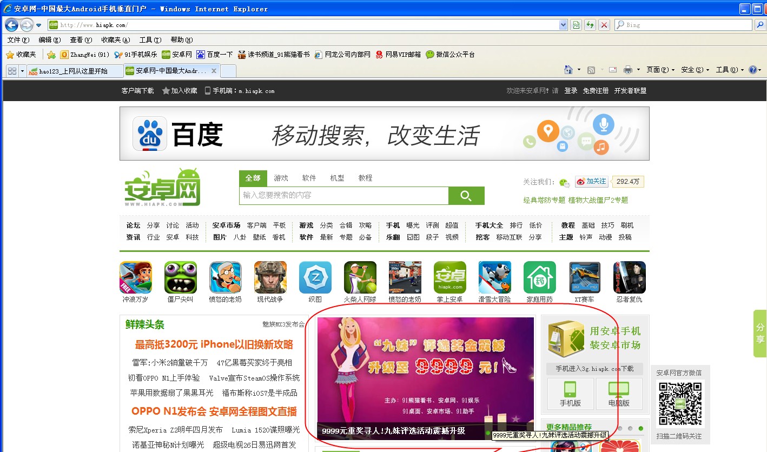Click the Add to Favorites Bar icon
Screen dimensions: 767x452
(51, 55)
